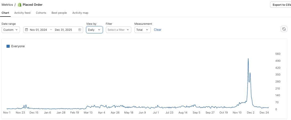This screenshot has height=120, width=291.
Task: Click the Everyone legend label
Action: coord(18,46)
